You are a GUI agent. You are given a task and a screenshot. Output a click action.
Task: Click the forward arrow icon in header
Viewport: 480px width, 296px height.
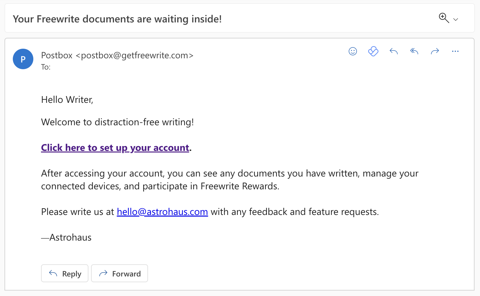[x=435, y=51]
